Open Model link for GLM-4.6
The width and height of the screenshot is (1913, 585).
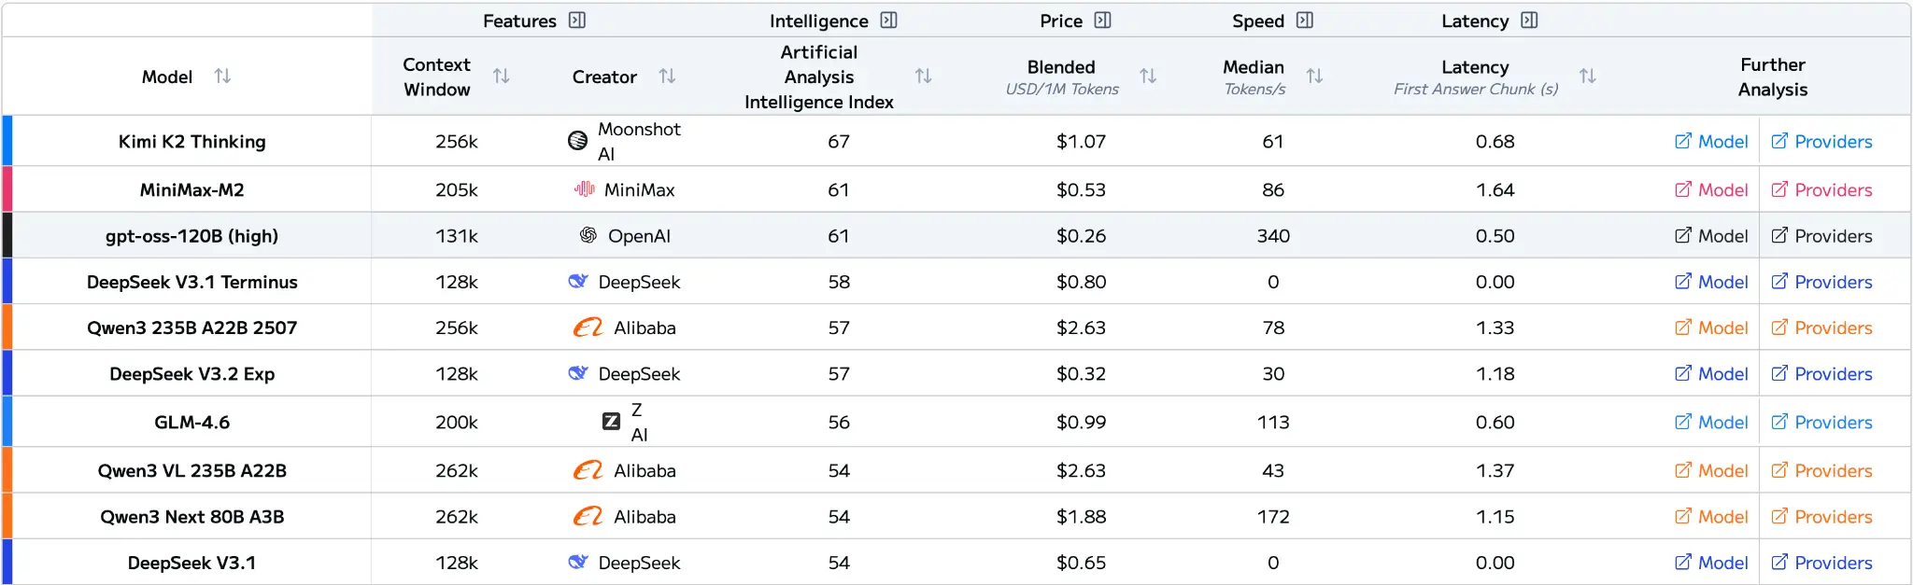click(1710, 423)
